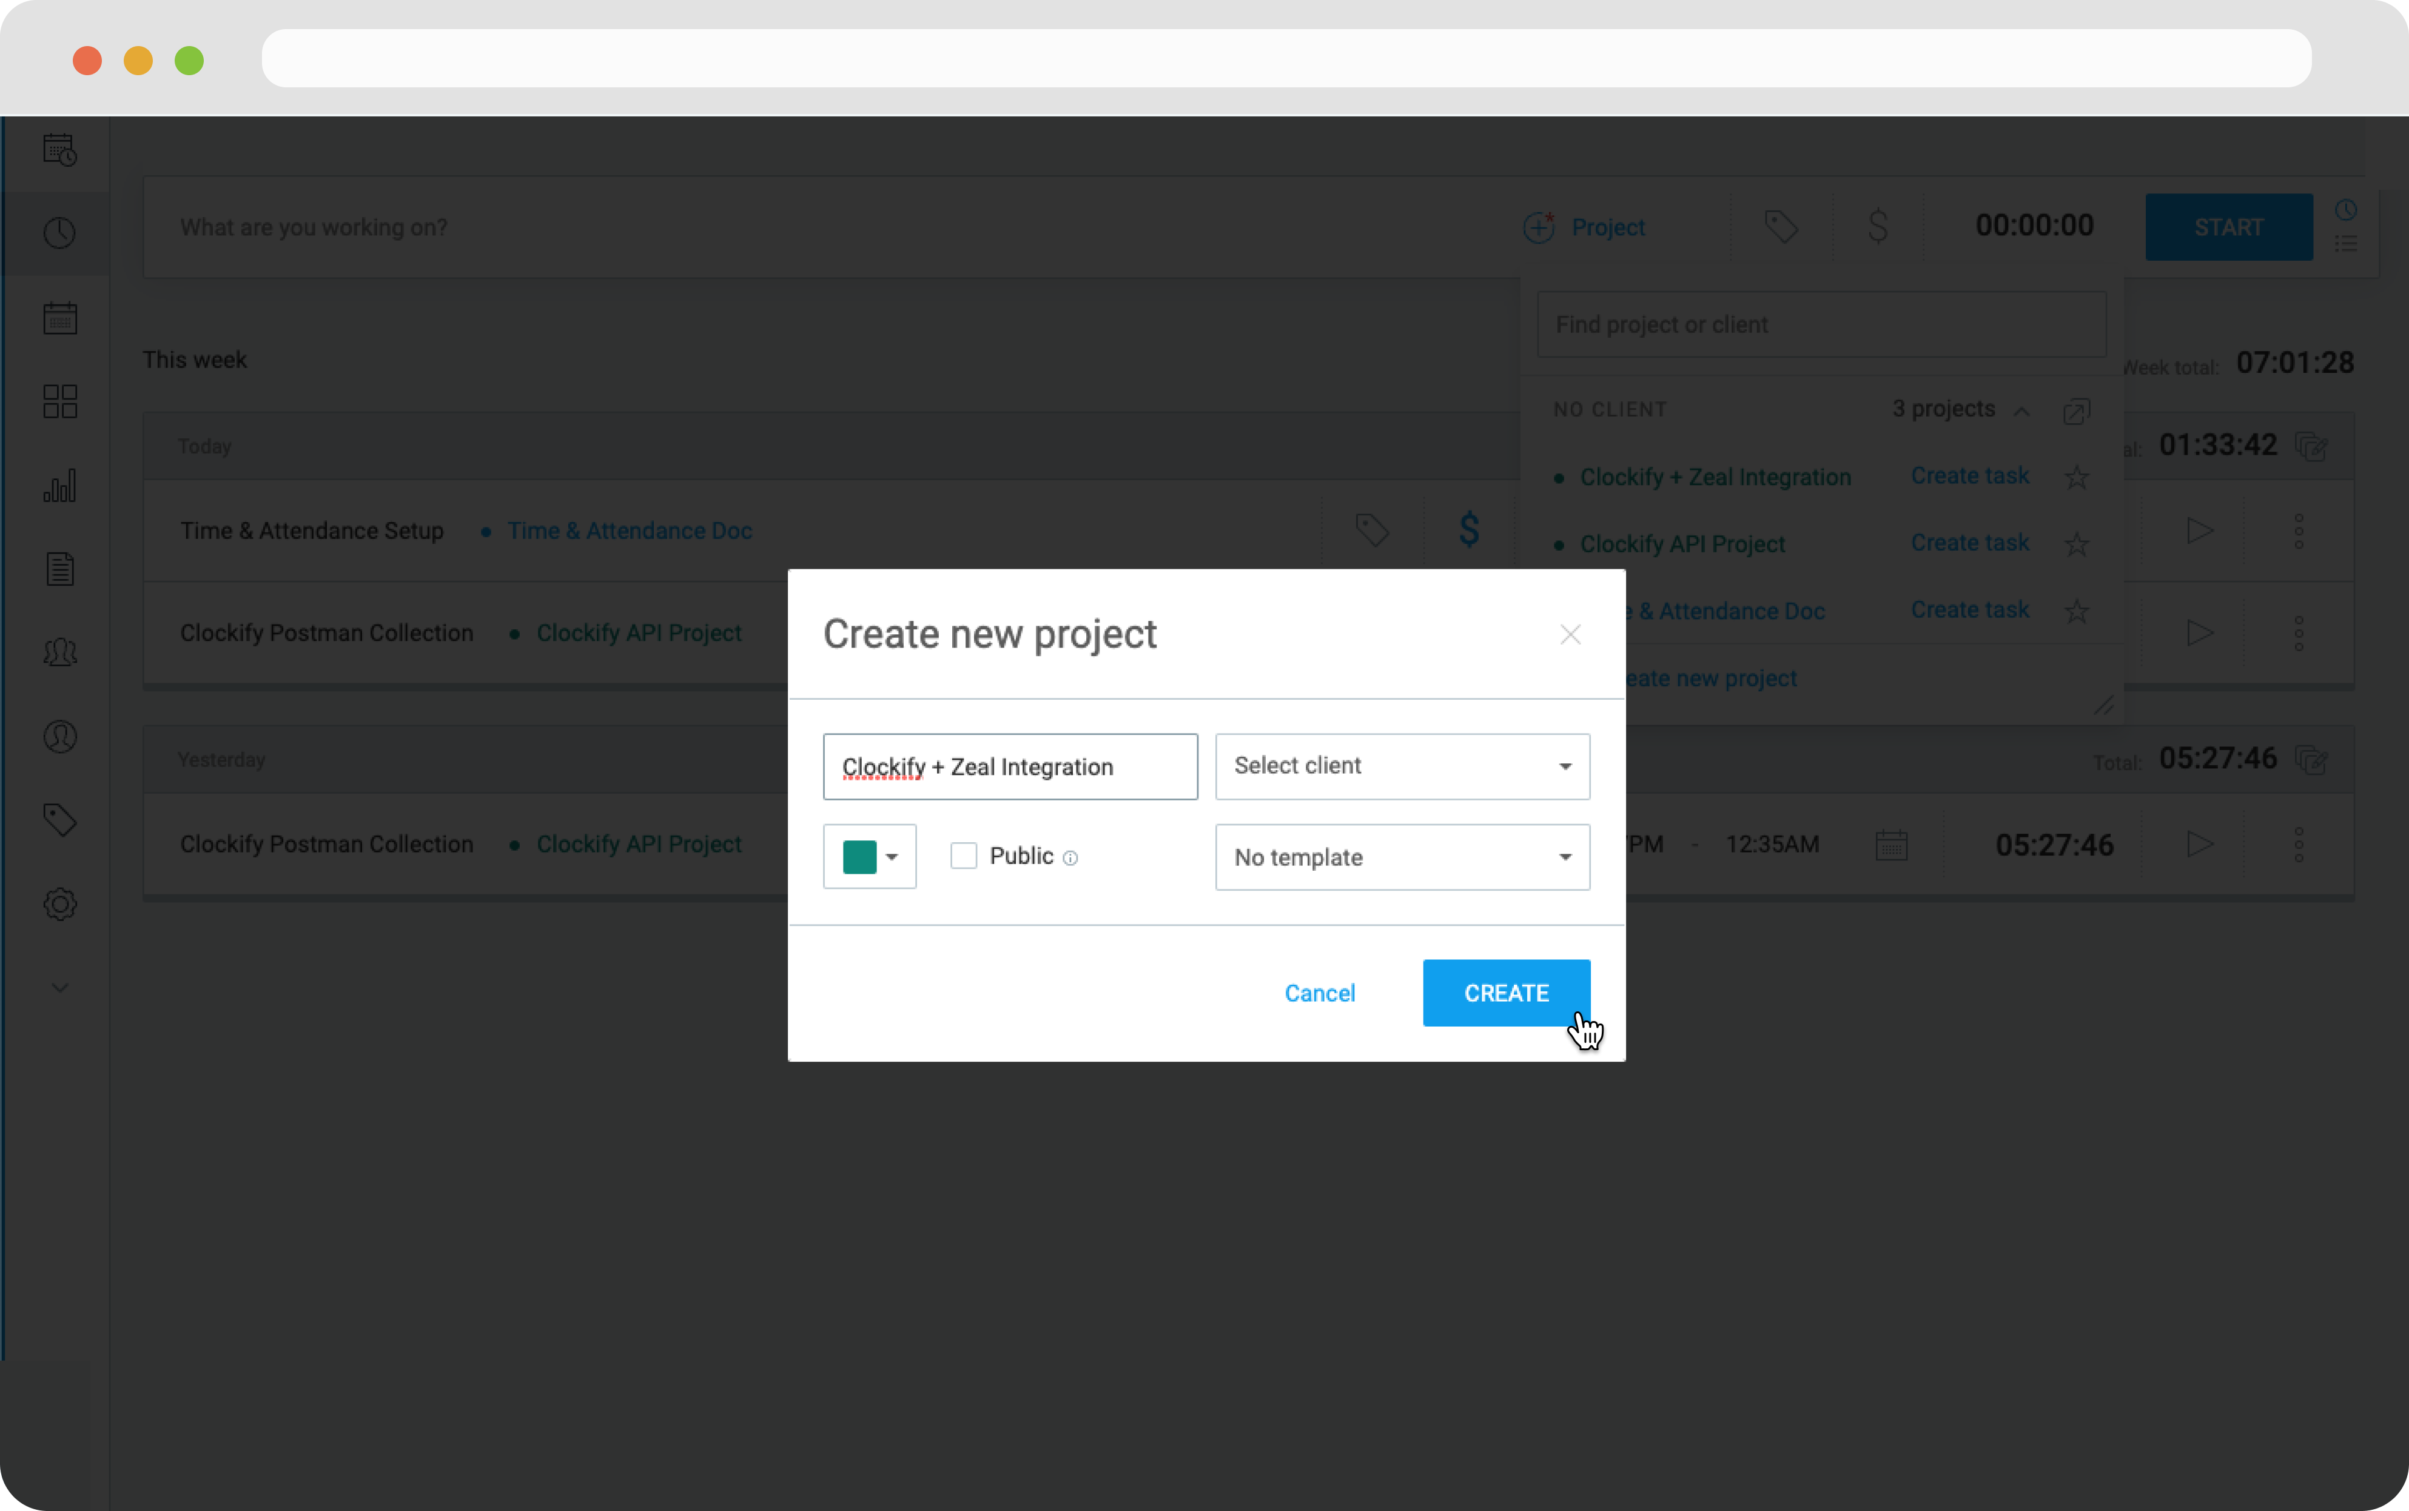Click Time & Attendance Setup description text
2409x1511 pixels.
coord(312,531)
